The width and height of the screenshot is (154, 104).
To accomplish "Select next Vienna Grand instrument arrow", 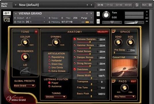I will (91, 13).
